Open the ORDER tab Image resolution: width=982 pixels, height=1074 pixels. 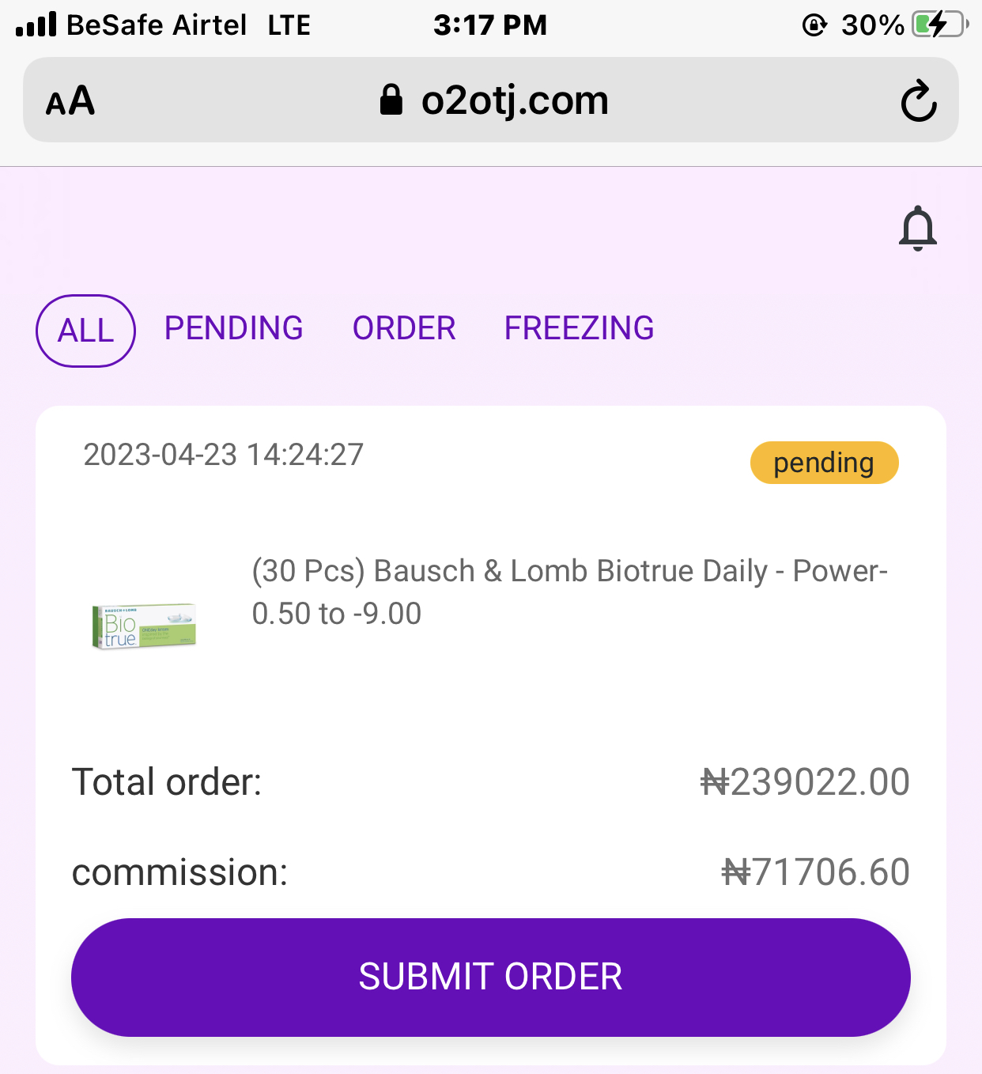[404, 328]
